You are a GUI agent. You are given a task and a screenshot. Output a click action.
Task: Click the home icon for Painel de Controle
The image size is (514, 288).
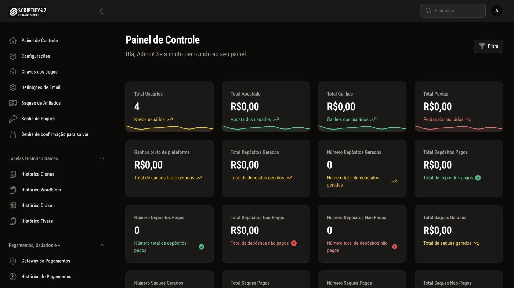(x=13, y=41)
